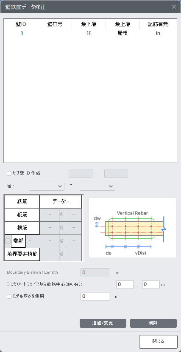Click the 削除 button
Image resolution: width=181 pixels, height=352 pixels.
[153, 323]
